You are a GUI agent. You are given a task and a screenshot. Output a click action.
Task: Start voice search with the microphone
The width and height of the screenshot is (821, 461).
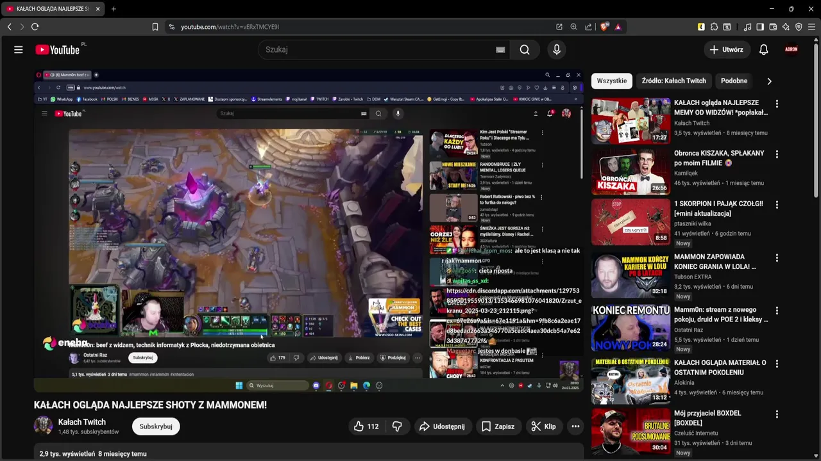click(x=557, y=50)
